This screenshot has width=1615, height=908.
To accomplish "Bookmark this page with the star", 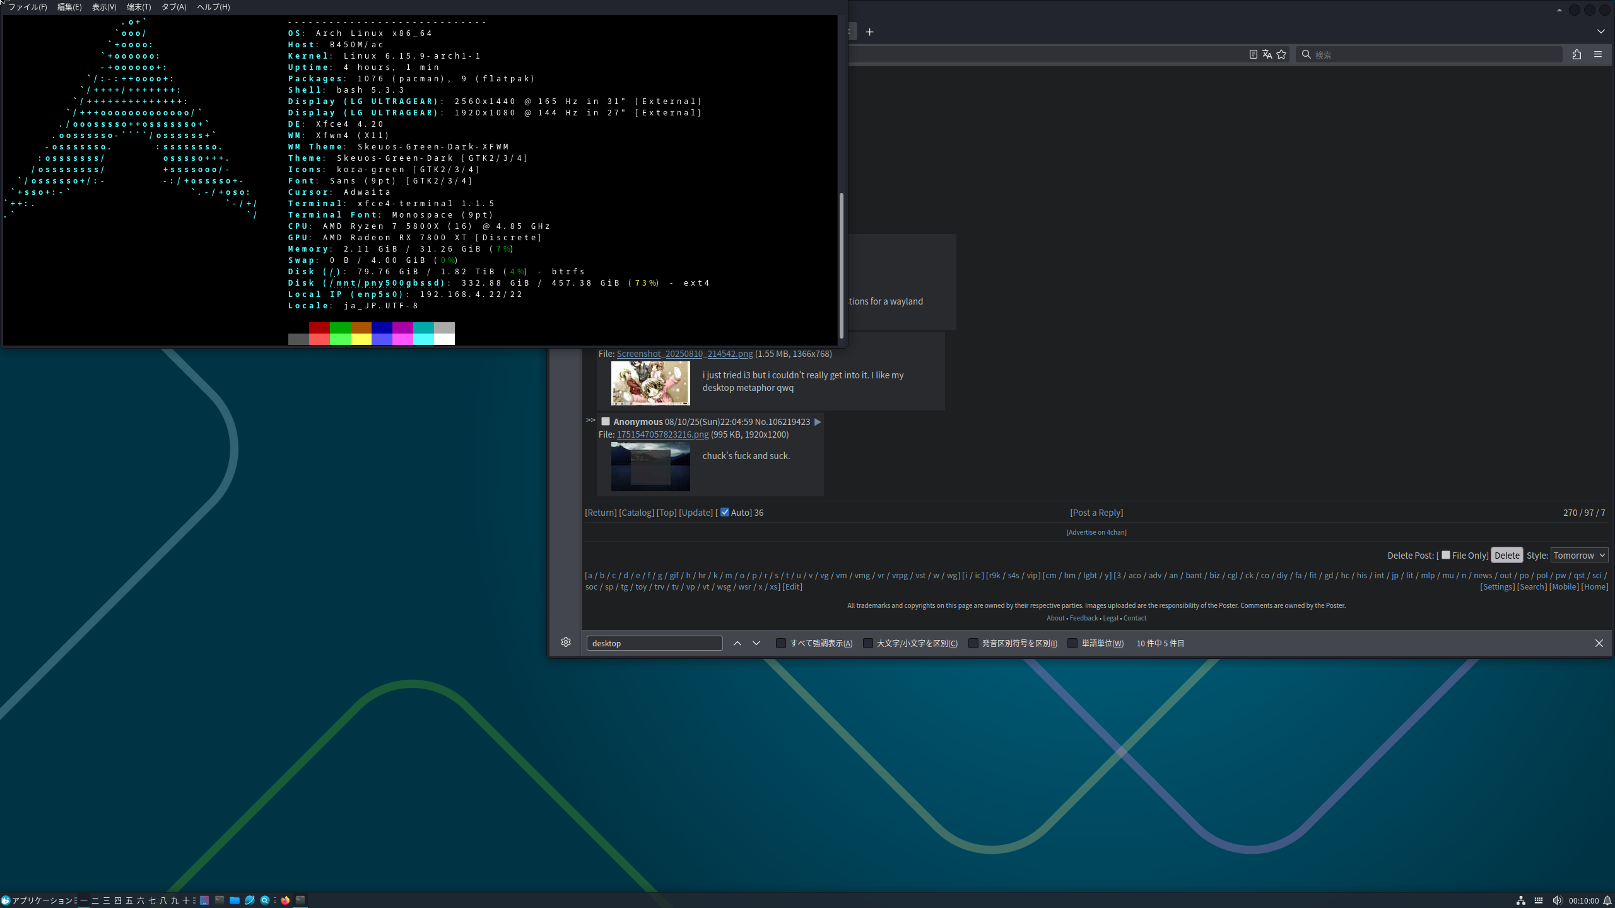I will pyautogui.click(x=1281, y=54).
